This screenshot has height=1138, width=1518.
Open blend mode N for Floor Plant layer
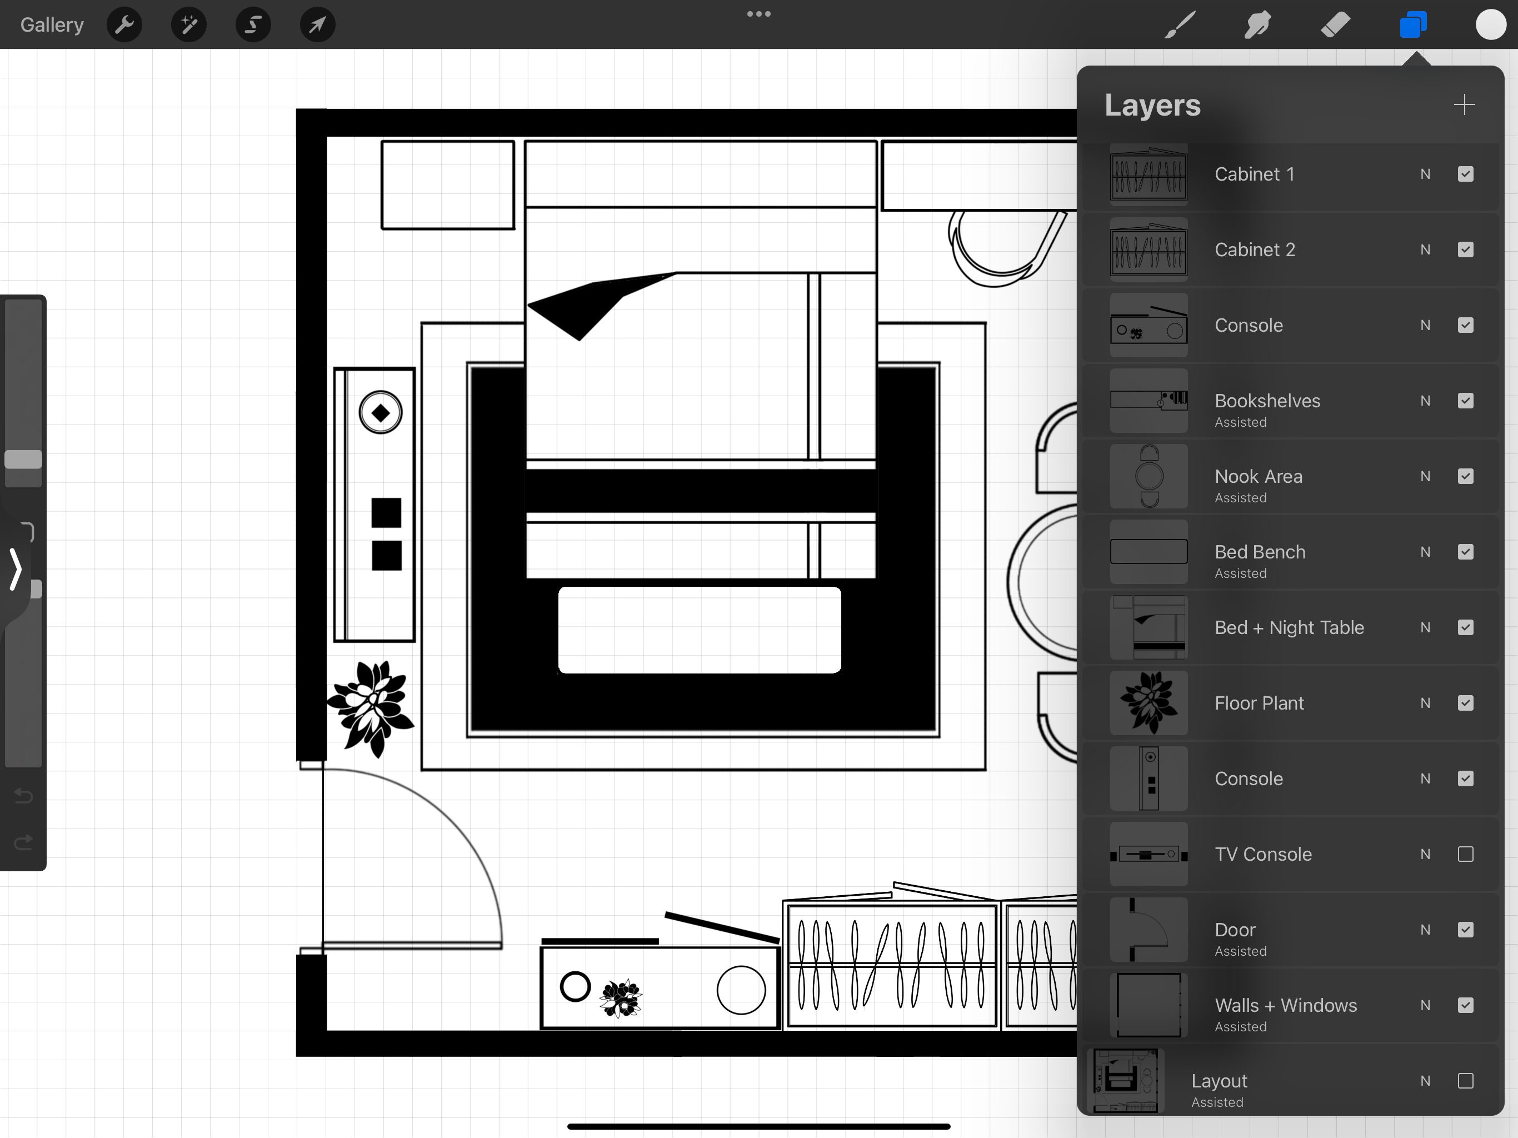(1425, 703)
